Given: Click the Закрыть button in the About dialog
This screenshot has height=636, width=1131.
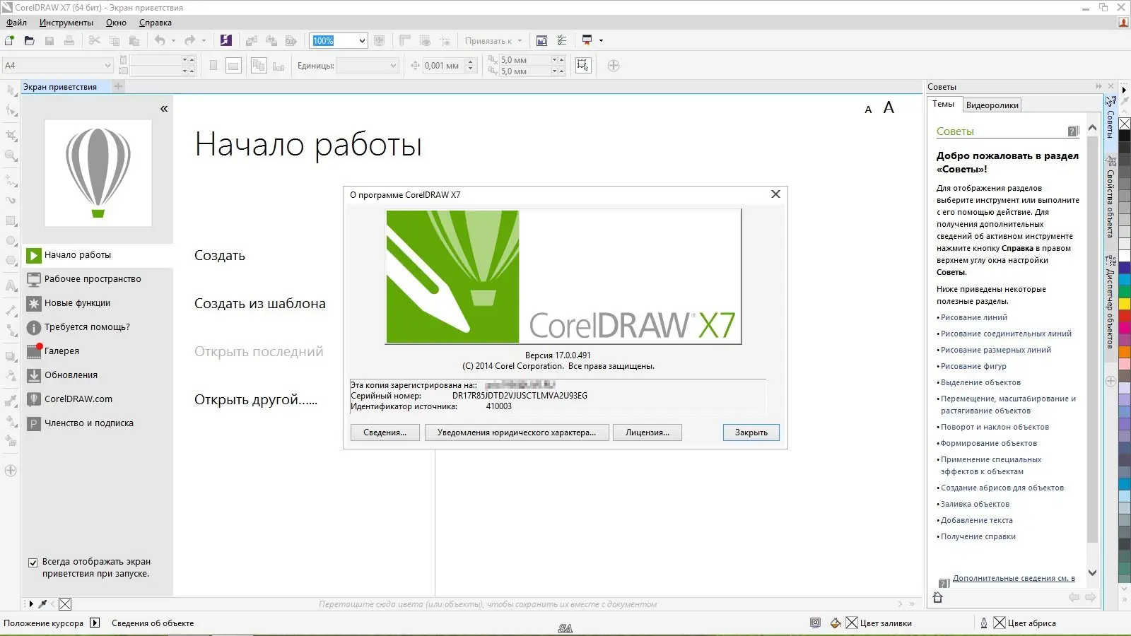Looking at the screenshot, I should [x=751, y=432].
